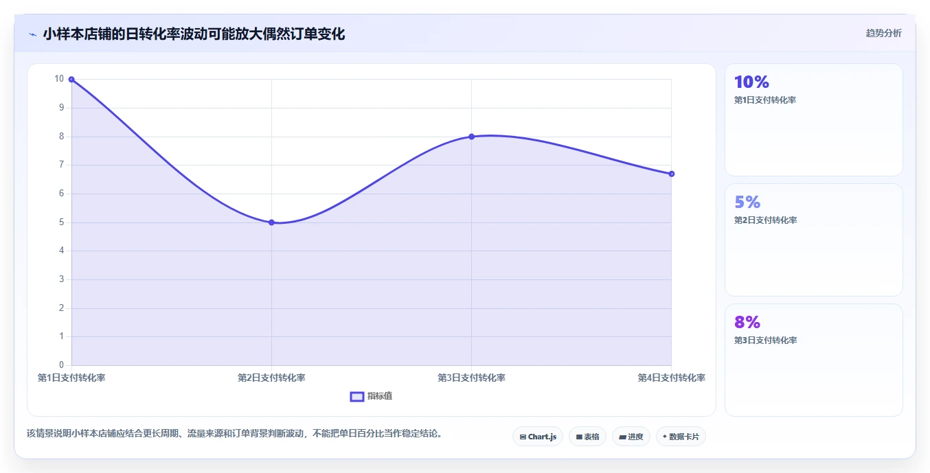Click y-axis tick value 0
930x473 pixels.
click(61, 365)
